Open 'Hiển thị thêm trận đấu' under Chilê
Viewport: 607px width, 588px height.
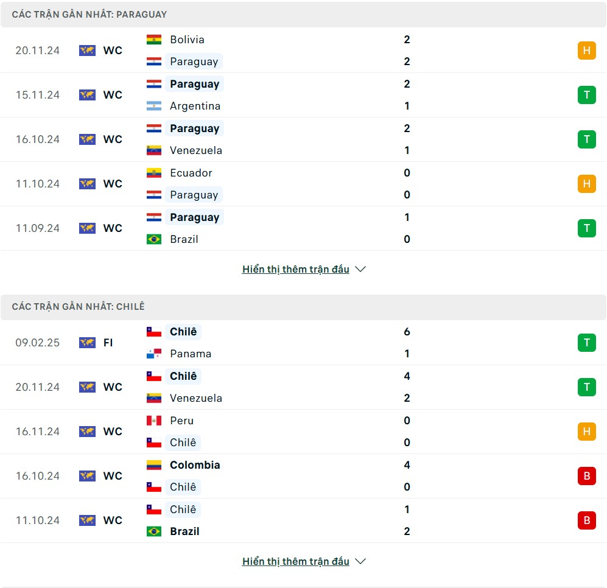click(296, 561)
